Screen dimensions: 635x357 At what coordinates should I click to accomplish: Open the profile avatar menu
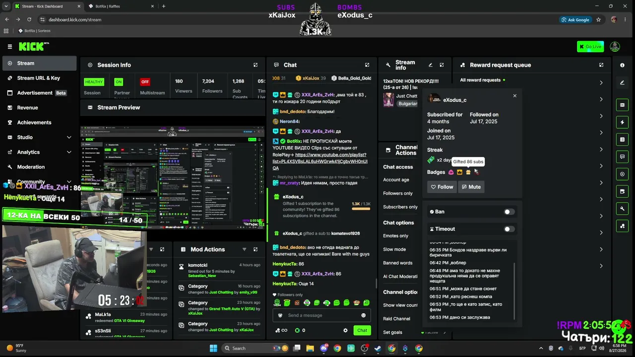pos(615,47)
